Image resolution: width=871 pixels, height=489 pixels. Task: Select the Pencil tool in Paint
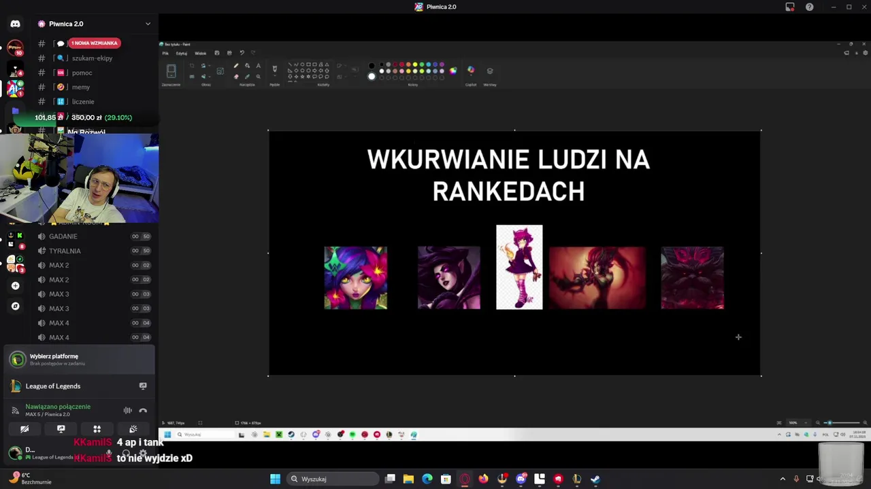click(x=236, y=66)
